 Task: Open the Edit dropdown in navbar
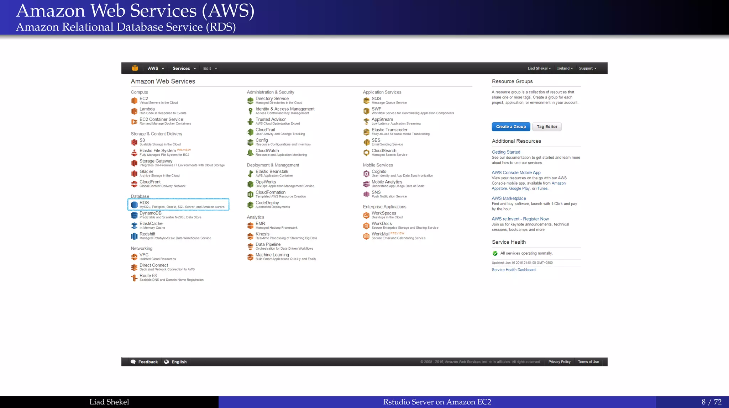[210, 68]
